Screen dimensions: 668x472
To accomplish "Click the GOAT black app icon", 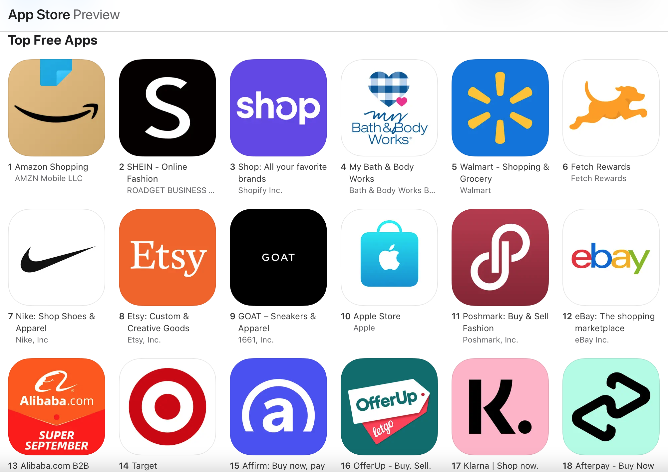I will 278,257.
